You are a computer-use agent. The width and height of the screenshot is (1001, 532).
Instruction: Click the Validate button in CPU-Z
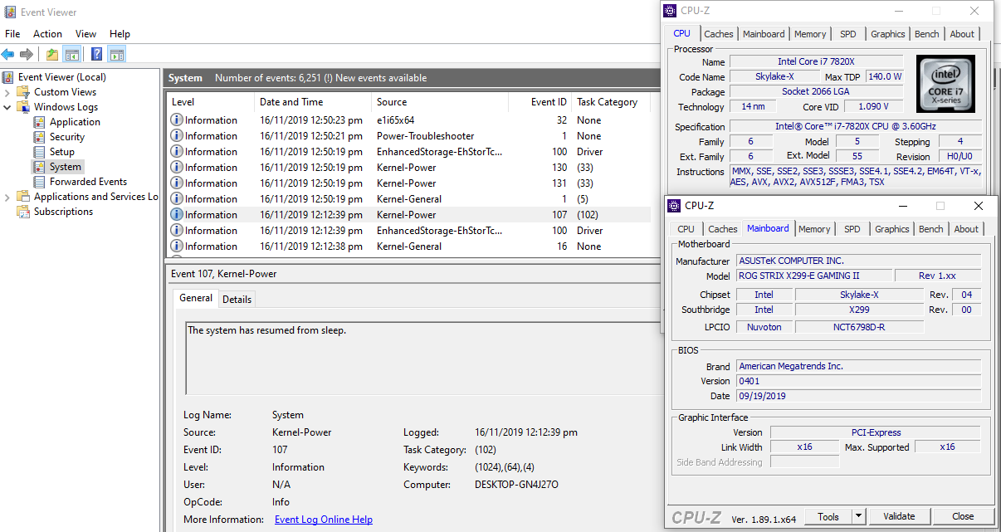899,516
